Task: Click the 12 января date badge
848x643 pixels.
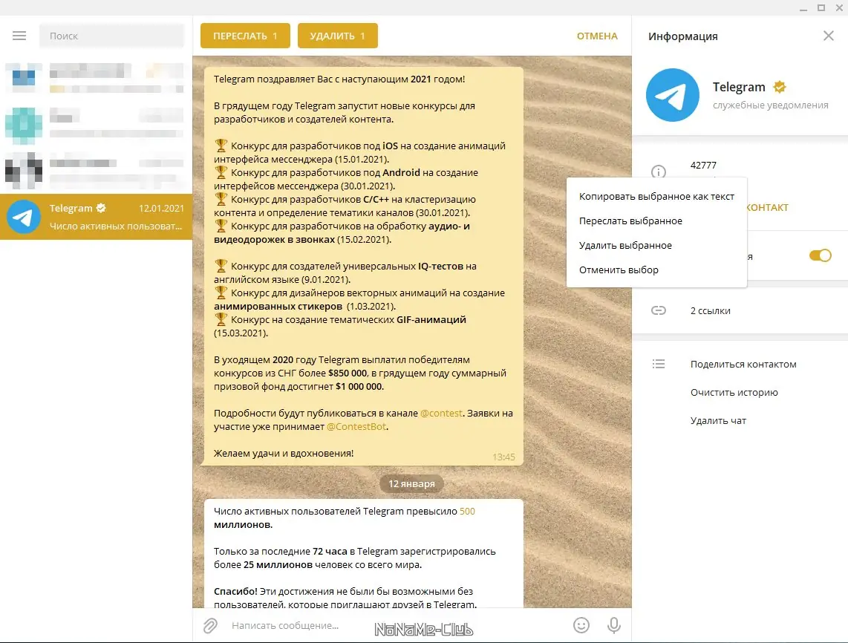Action: [411, 483]
